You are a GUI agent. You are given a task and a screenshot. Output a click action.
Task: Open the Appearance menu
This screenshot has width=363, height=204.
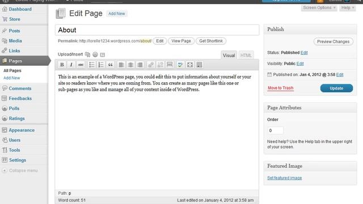point(22,130)
